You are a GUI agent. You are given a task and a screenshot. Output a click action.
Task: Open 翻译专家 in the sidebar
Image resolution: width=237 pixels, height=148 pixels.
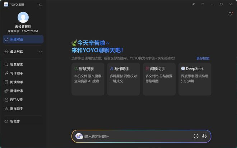pyautogui.click(x=23, y=91)
